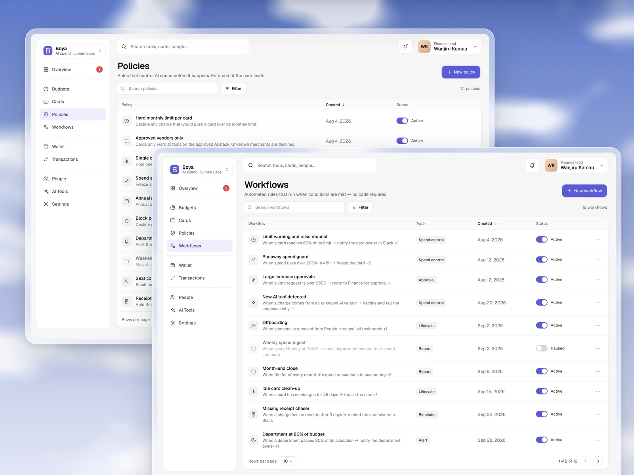
Task: Turn off the Month-end close workflow
Action: pos(542,371)
